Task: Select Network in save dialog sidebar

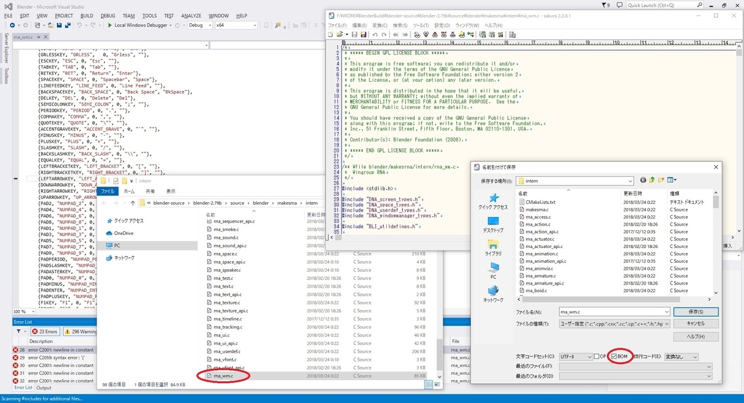Action: tap(494, 293)
